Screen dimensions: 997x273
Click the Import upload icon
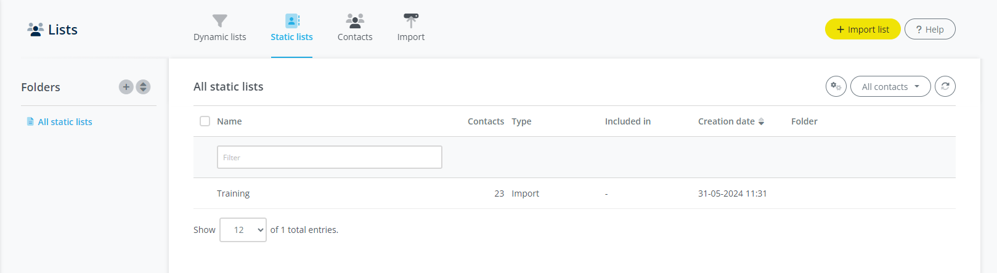[x=411, y=21]
